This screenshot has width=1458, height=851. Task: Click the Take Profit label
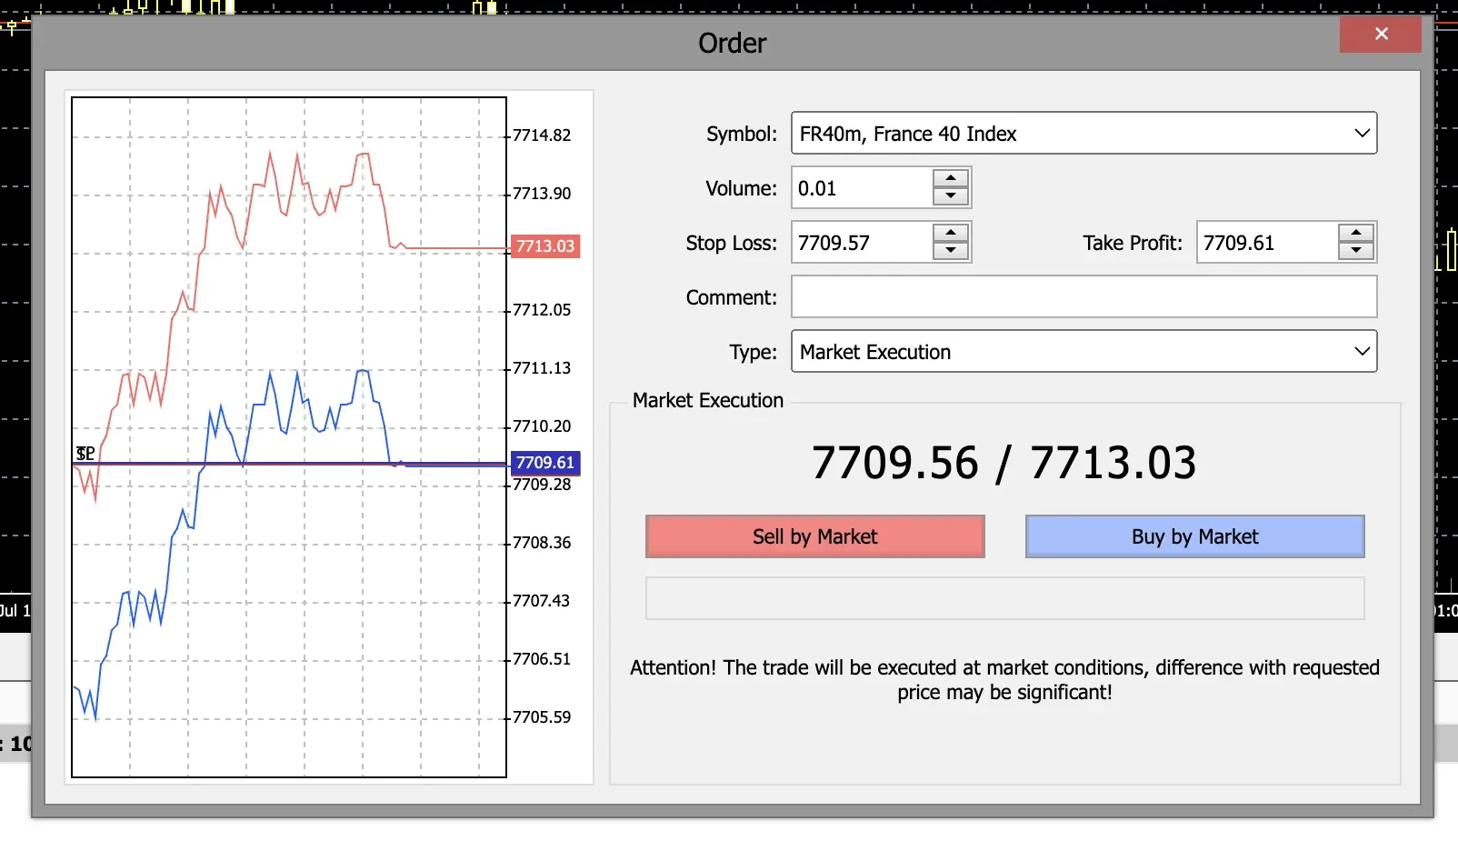[1133, 243]
